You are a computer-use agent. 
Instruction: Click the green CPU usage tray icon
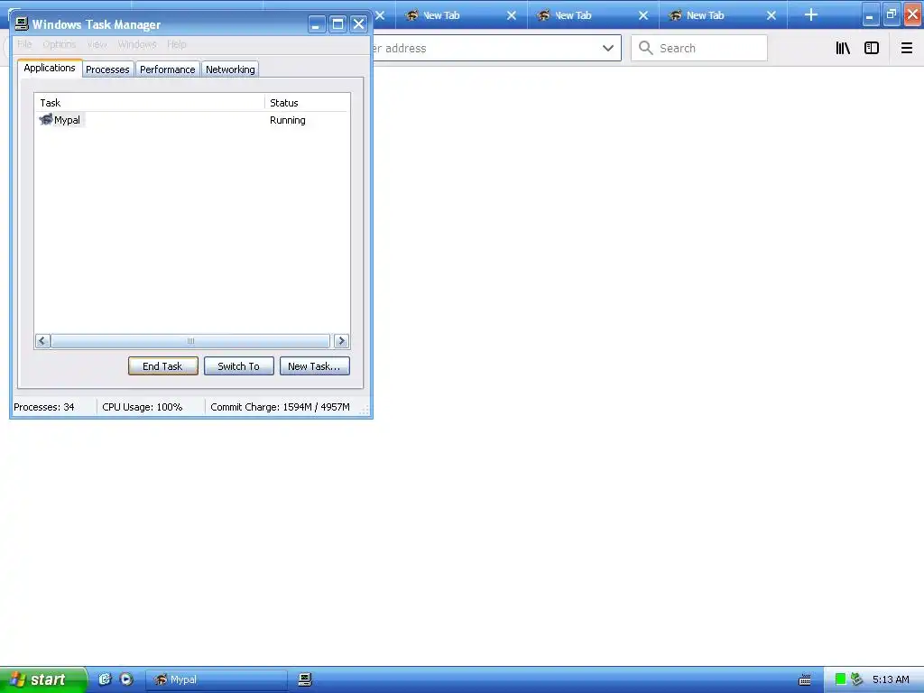(840, 679)
